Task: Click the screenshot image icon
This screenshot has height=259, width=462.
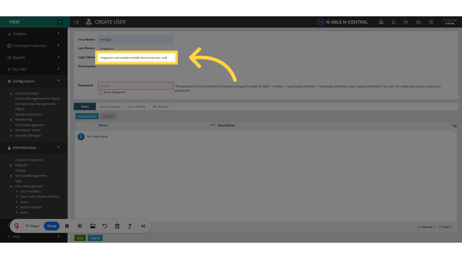Action: pyautogui.click(x=92, y=226)
